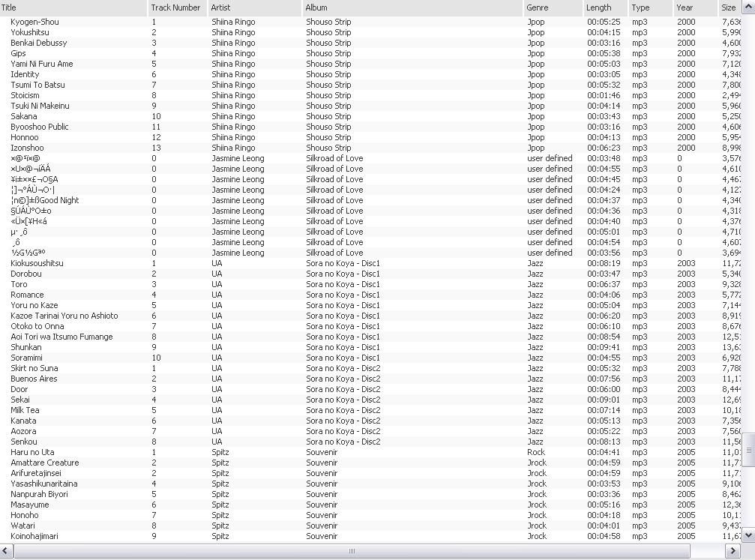The height and width of the screenshot is (560, 755).
Task: Select the track Yoru no Kaze
Action: (x=34, y=305)
